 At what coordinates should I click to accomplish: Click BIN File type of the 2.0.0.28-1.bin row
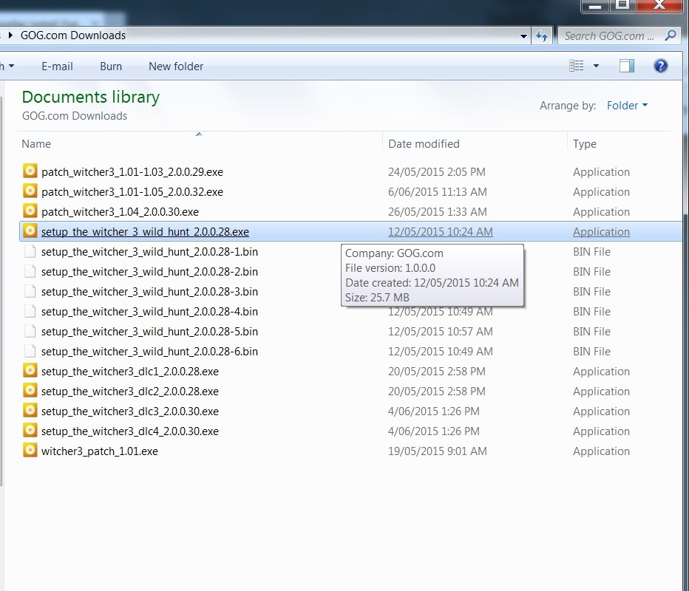pos(591,252)
